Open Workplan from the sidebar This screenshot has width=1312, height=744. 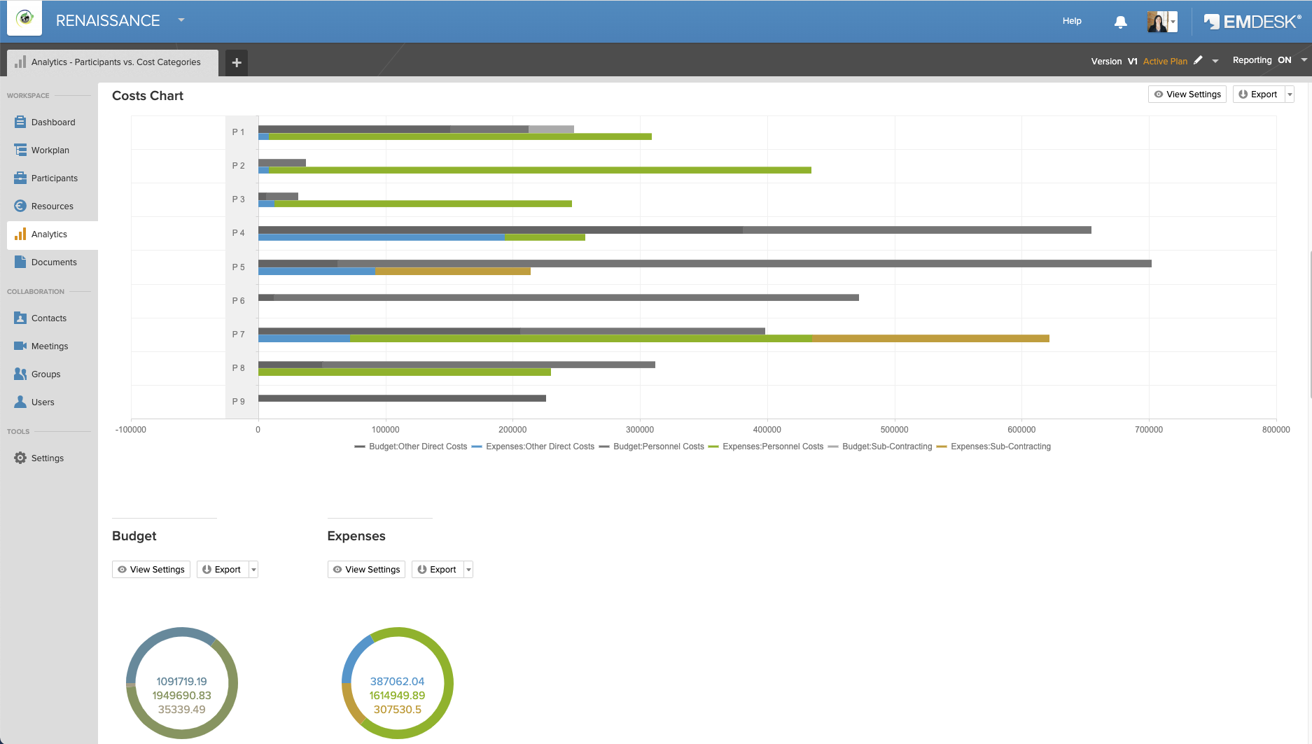click(50, 150)
